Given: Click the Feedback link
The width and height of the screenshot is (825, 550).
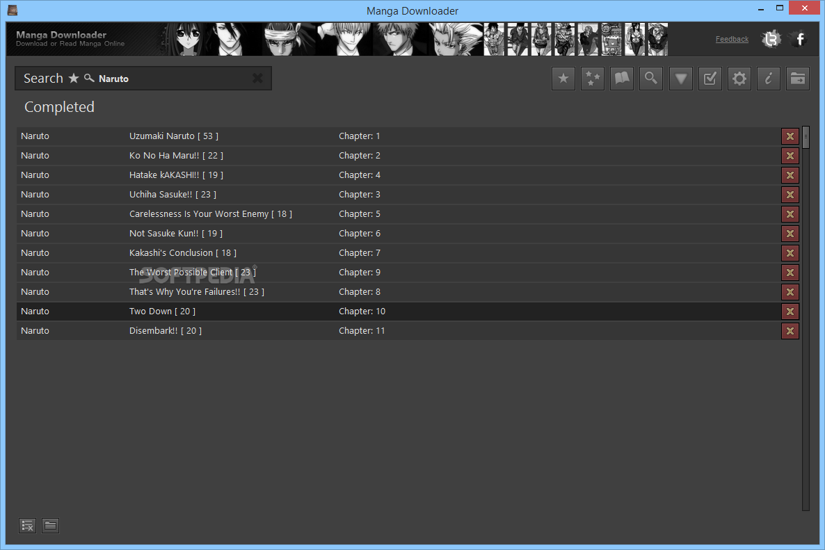Looking at the screenshot, I should (x=732, y=39).
